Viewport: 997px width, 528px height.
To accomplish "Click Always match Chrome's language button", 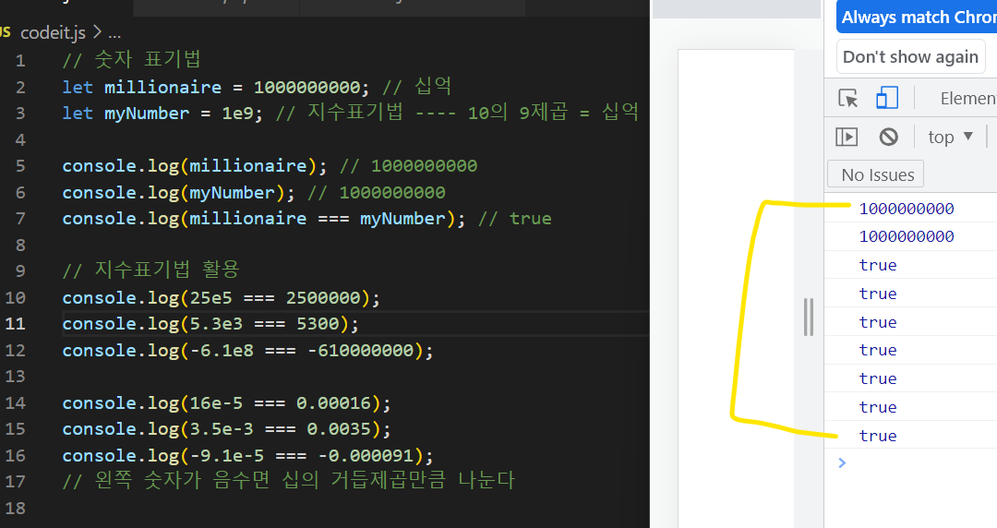I will (917, 18).
